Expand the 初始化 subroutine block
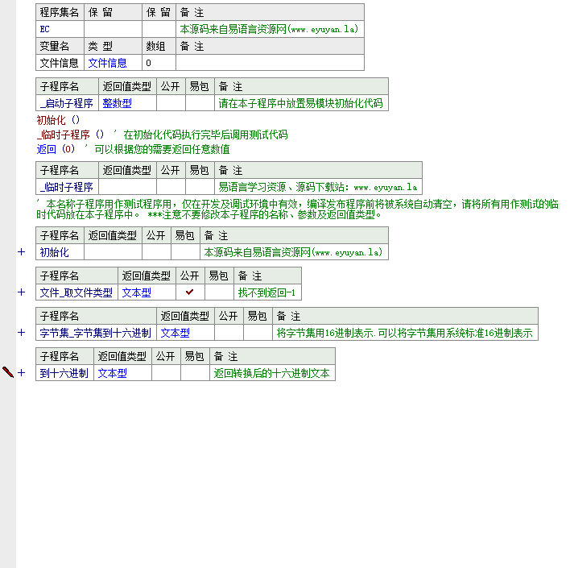The width and height of the screenshot is (570, 568). (22, 252)
